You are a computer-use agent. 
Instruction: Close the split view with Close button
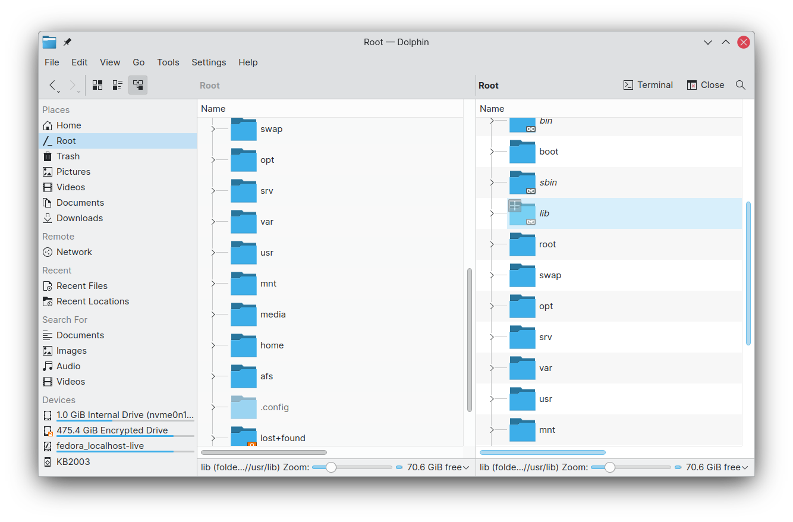706,85
